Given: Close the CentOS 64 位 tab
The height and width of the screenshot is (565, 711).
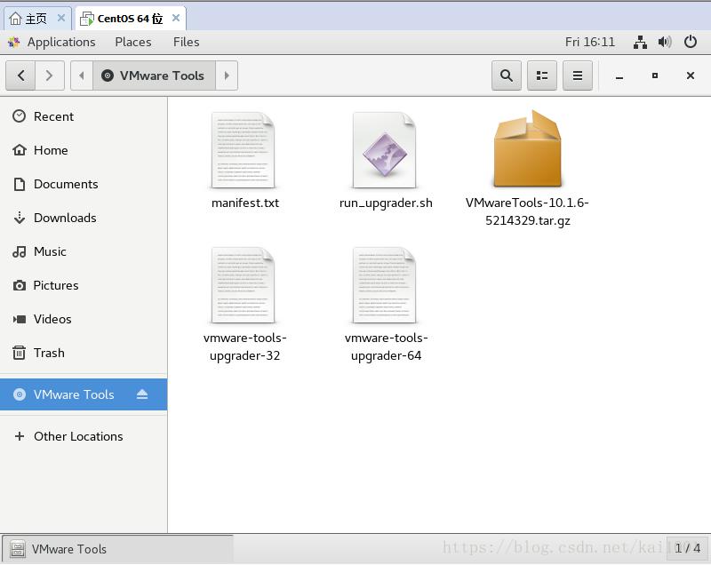Looking at the screenshot, I should tap(176, 18).
